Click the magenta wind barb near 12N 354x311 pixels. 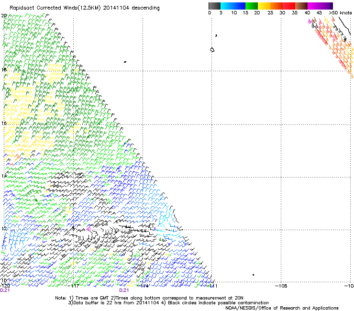(x=88, y=229)
